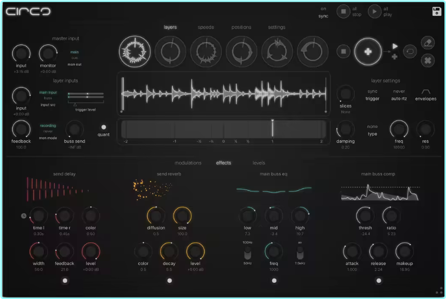
Task: Click the clock sync icon beside time l
Action: click(24, 215)
